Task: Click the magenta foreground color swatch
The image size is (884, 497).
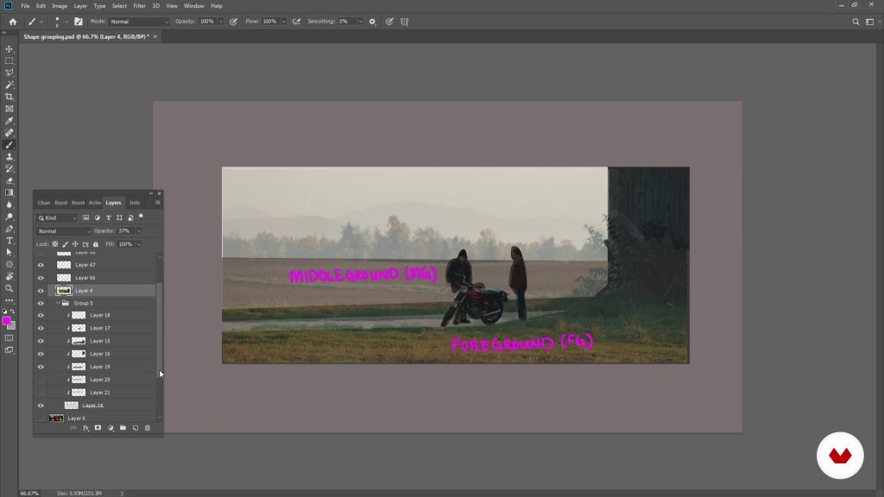Action: [x=6, y=321]
